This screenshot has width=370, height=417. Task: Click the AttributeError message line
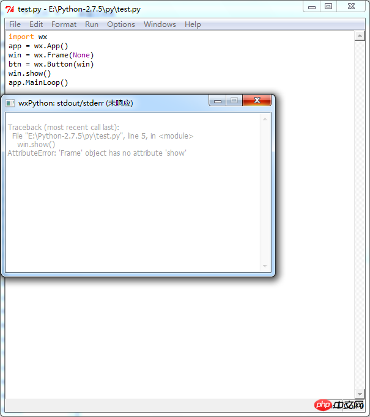(x=97, y=153)
